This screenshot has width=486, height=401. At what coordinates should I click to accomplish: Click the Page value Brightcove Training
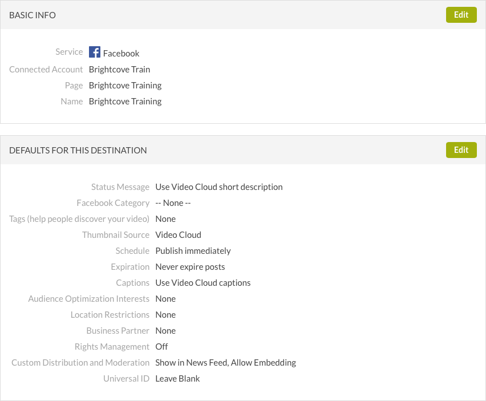[x=125, y=85]
